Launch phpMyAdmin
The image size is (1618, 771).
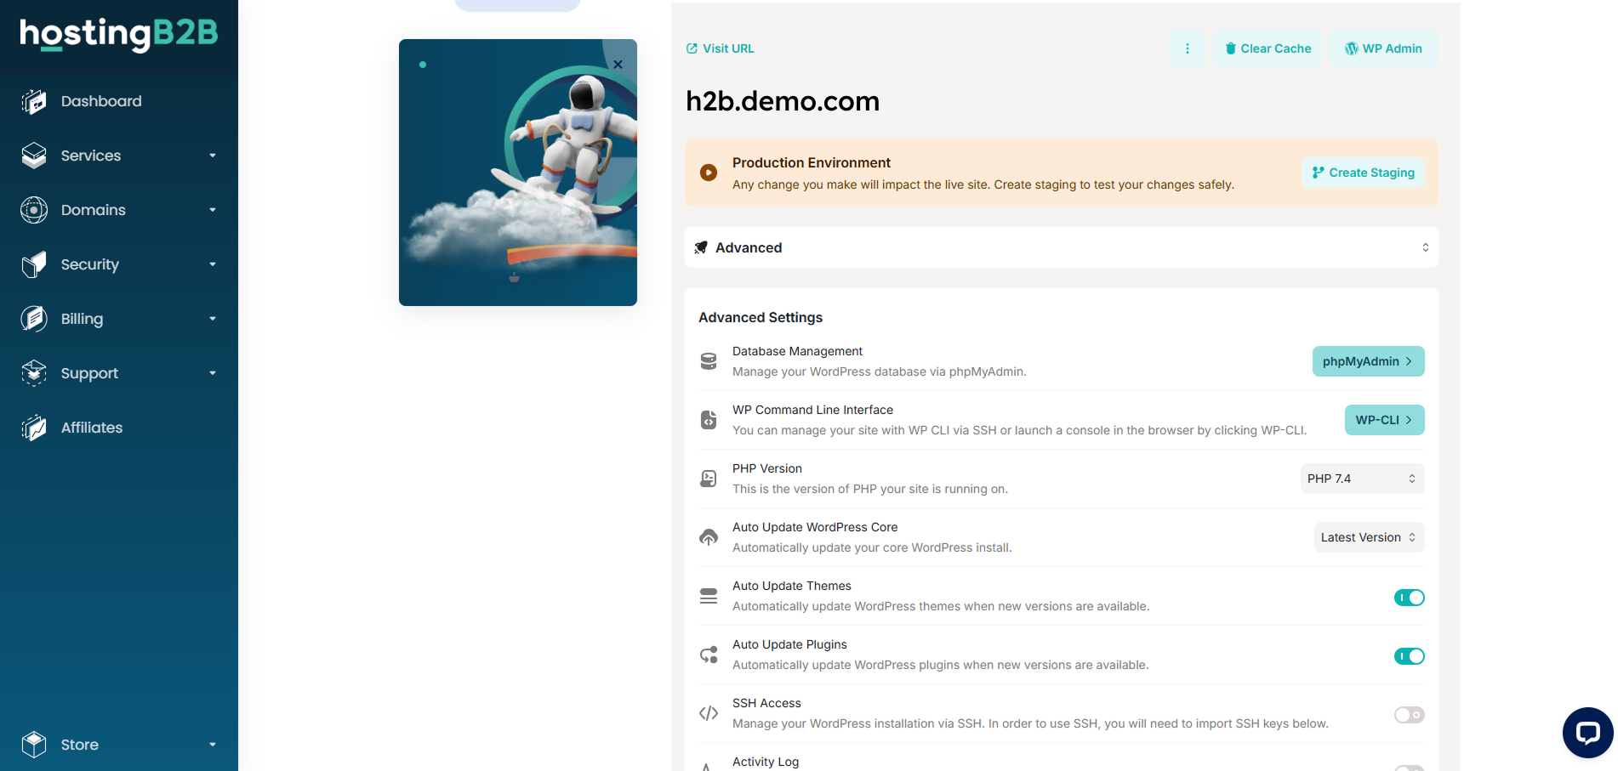click(1368, 361)
